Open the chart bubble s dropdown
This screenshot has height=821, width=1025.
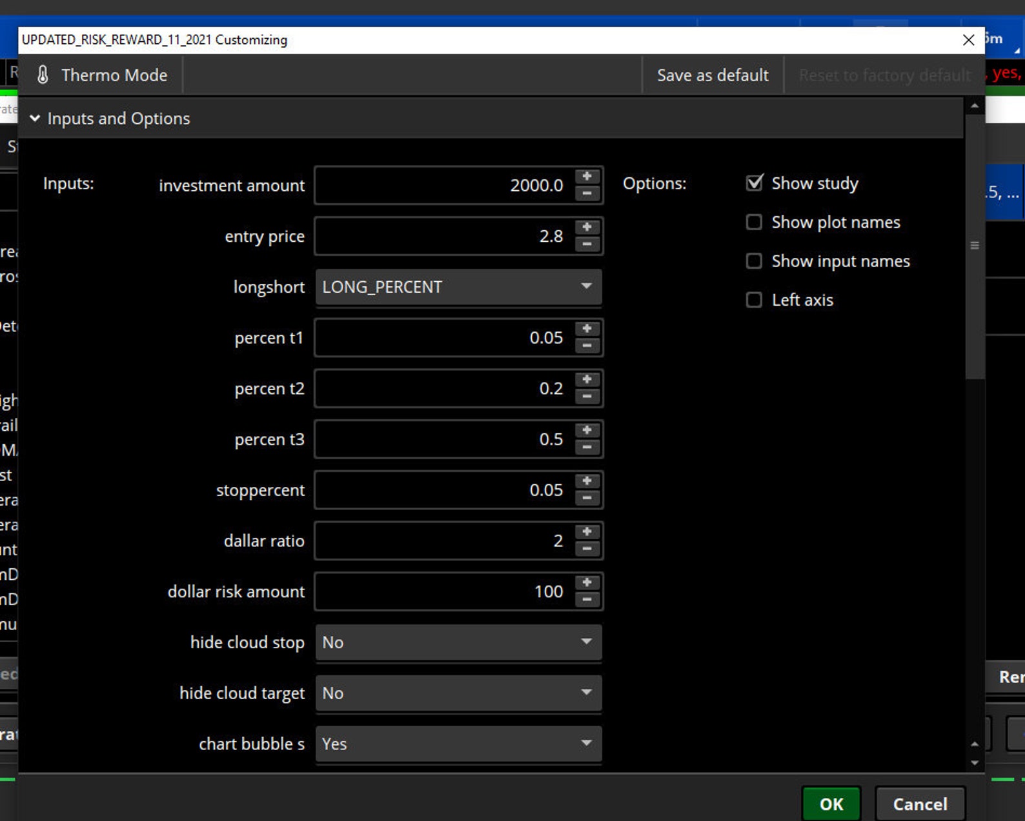tap(459, 744)
